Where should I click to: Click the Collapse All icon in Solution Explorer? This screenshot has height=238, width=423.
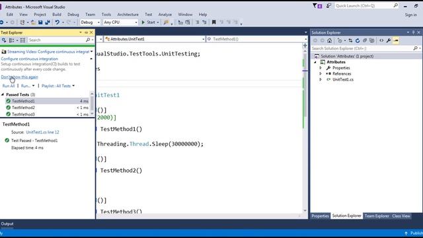(365, 40)
